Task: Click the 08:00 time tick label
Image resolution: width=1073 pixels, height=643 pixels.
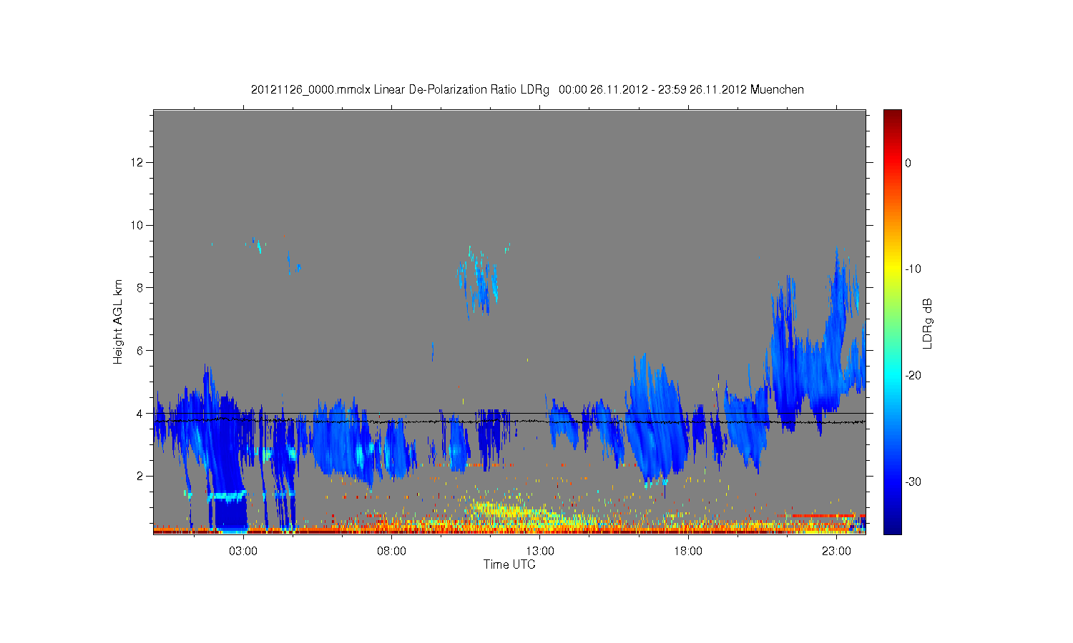Action: pos(392,552)
